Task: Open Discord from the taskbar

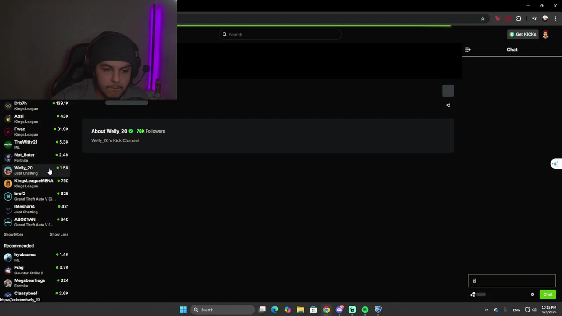Action: tap(339, 310)
